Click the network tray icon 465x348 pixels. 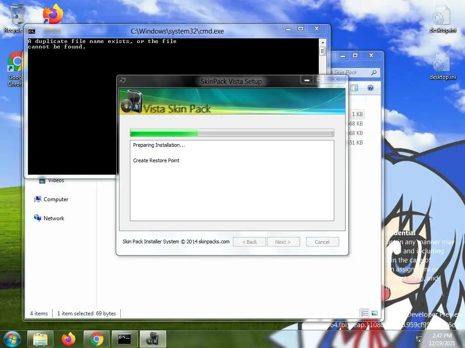pyautogui.click(x=419, y=339)
